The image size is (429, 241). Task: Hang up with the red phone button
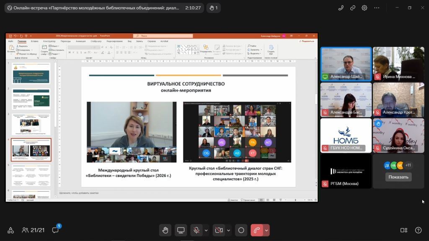(257, 231)
